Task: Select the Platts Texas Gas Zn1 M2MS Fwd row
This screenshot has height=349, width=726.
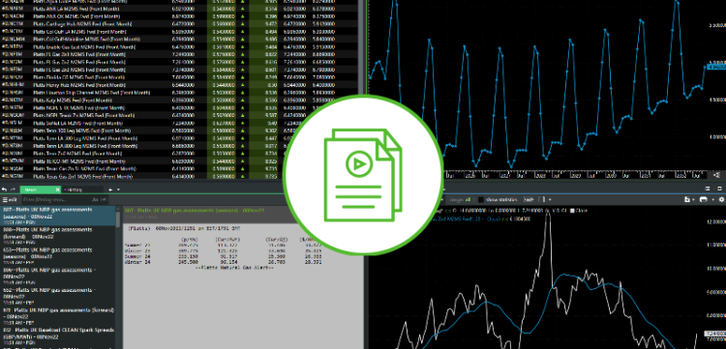Action: coord(178,177)
